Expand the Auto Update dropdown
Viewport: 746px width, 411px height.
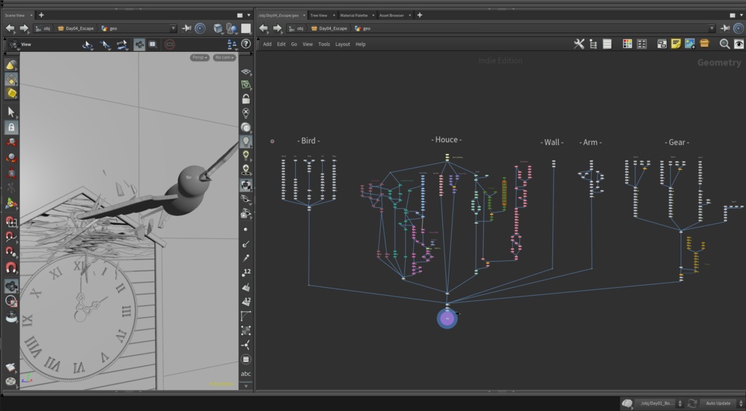(x=721, y=403)
